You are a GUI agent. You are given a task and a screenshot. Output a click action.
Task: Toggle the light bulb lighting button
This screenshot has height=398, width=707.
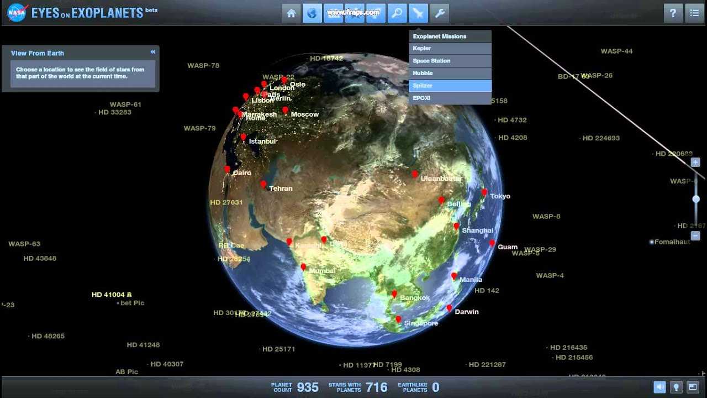pyautogui.click(x=676, y=387)
